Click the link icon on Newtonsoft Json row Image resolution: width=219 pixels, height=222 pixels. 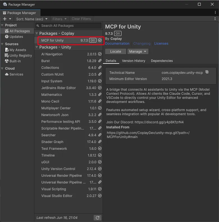(x=100, y=115)
